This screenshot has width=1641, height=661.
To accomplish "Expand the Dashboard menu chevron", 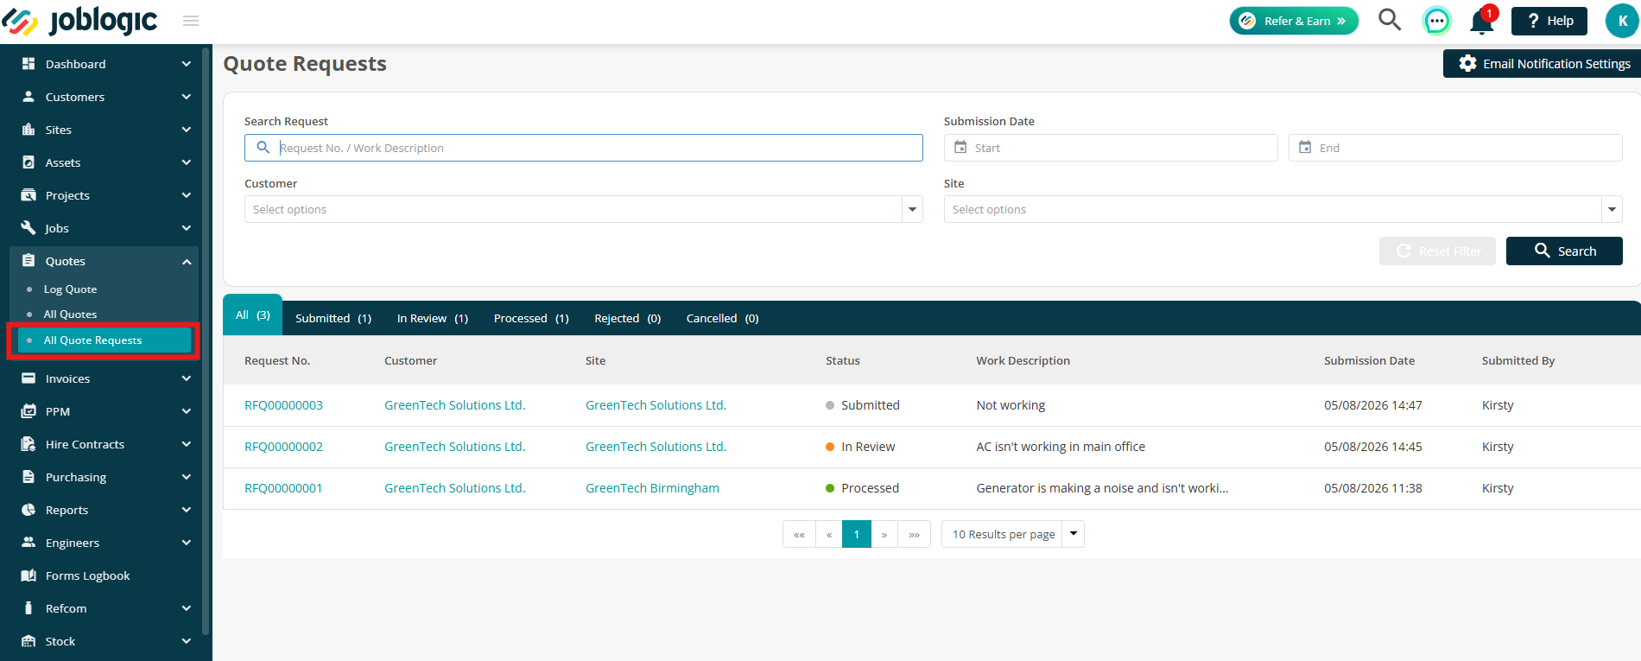I will (x=187, y=64).
